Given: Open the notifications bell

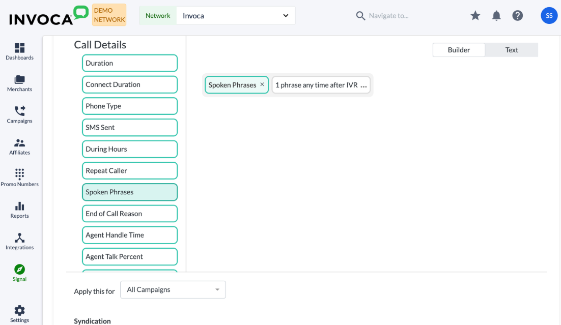Looking at the screenshot, I should tap(496, 15).
